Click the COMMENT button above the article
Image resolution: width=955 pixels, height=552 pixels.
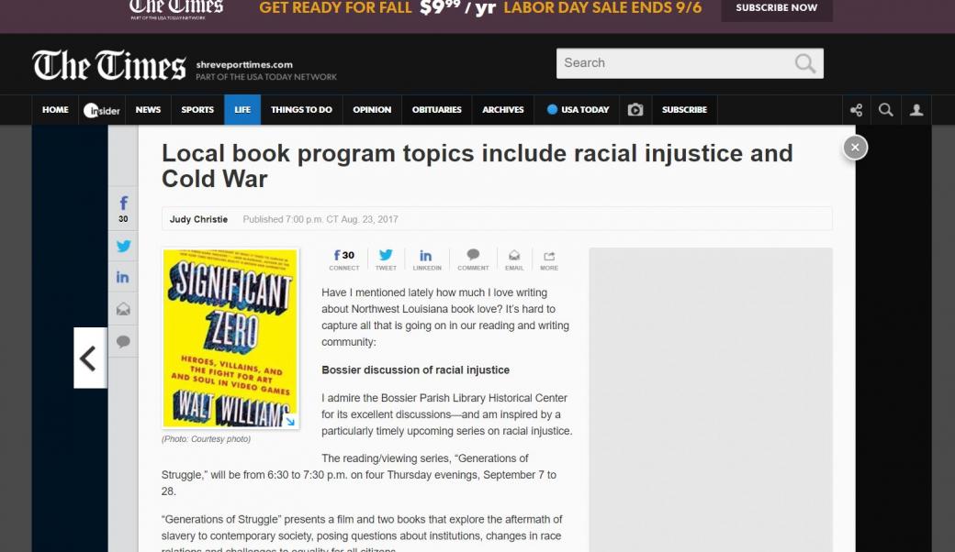(473, 259)
